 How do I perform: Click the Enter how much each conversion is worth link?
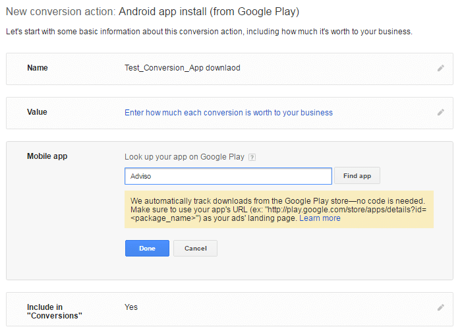point(228,113)
